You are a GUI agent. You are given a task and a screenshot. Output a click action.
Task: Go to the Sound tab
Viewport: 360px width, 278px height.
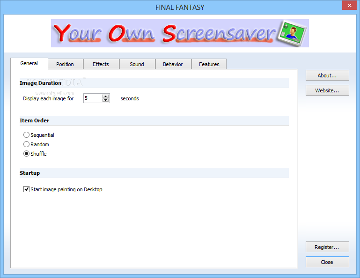coord(137,64)
